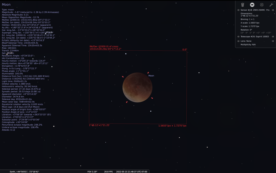
Task: Click the 'Illuminated: 100.0%' line
Action: click(x=12, y=74)
